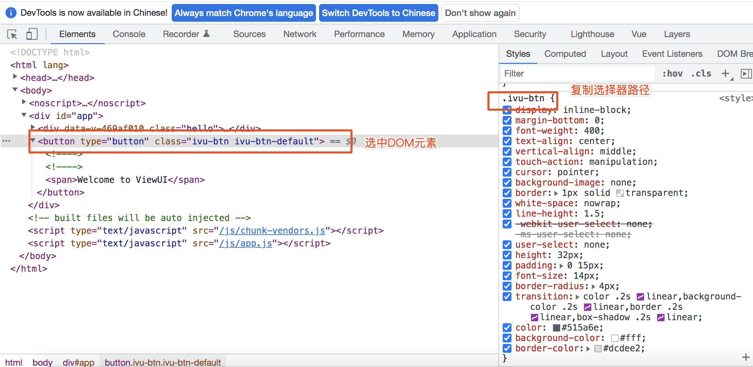
Task: Toggle the device toolbar icon
Action: tap(32, 34)
